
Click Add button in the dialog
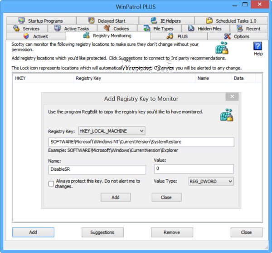click(x=116, y=197)
